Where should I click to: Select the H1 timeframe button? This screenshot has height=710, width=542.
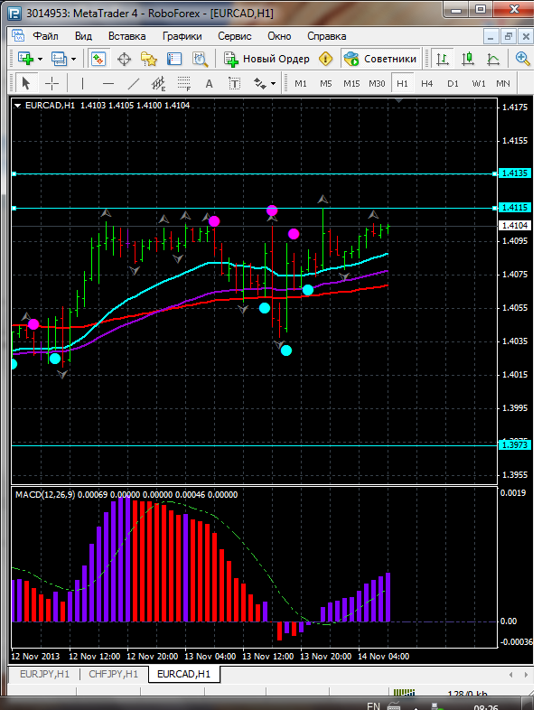[402, 84]
